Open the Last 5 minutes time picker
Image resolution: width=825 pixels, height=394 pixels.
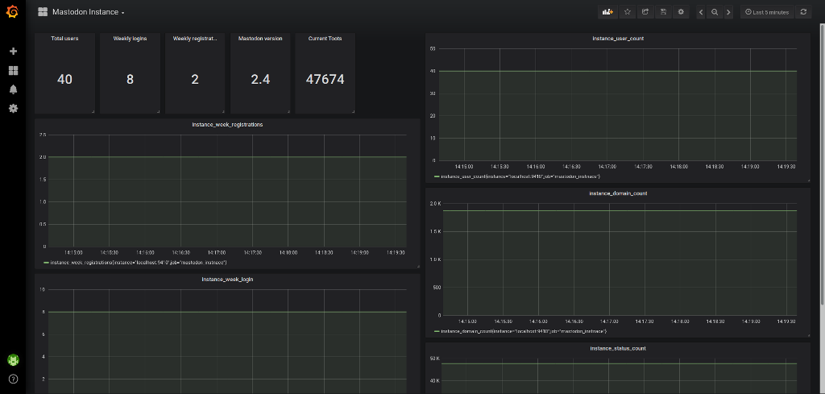click(x=767, y=12)
